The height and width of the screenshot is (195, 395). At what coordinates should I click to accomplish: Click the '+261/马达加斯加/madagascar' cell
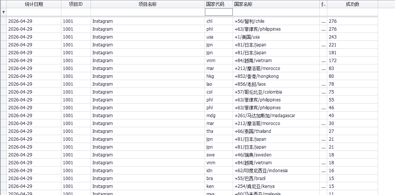tap(276, 115)
